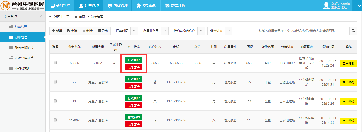Click 客户修改 for row 66666
362x132 pixels.
pos(349,63)
